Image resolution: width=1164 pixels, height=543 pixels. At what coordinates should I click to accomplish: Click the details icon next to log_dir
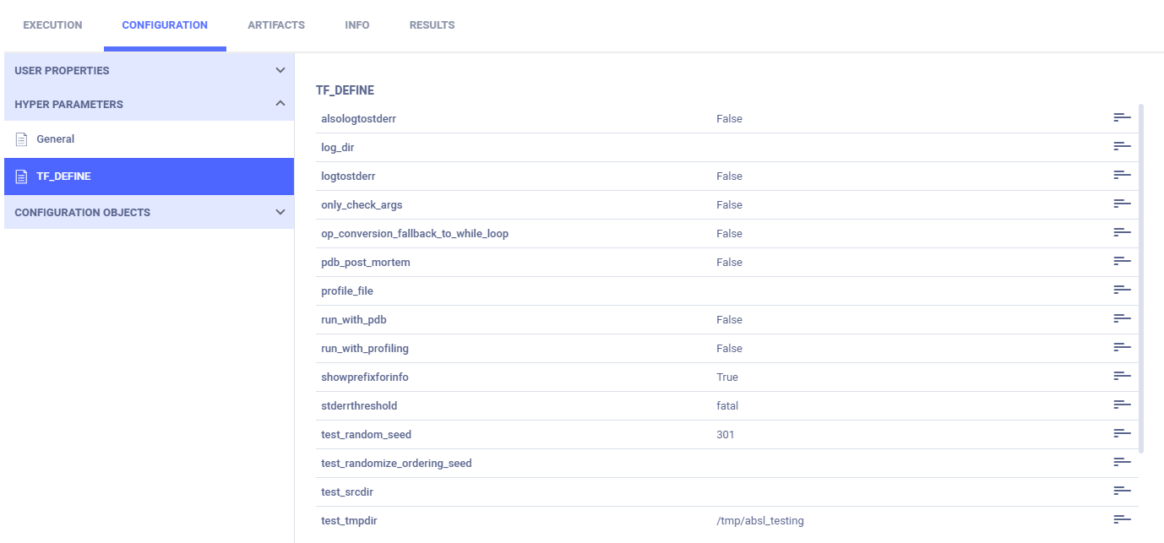pyautogui.click(x=1122, y=147)
